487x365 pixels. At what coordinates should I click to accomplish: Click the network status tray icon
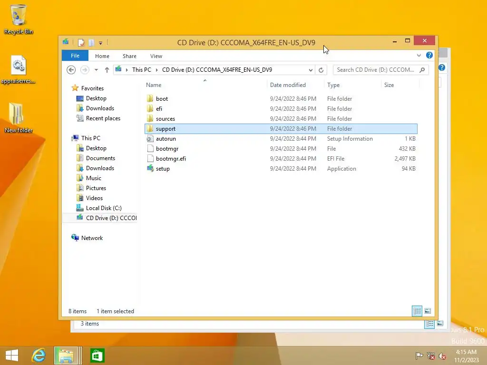[x=430, y=355]
